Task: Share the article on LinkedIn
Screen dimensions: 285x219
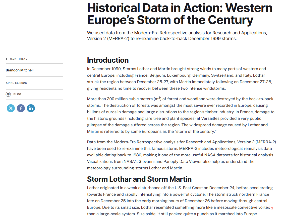Action: (x=31, y=108)
